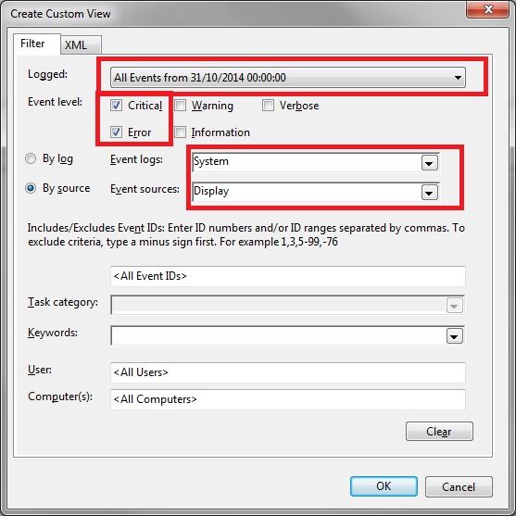The width and height of the screenshot is (516, 516).
Task: Tick the Information checkbox
Action: [180, 132]
